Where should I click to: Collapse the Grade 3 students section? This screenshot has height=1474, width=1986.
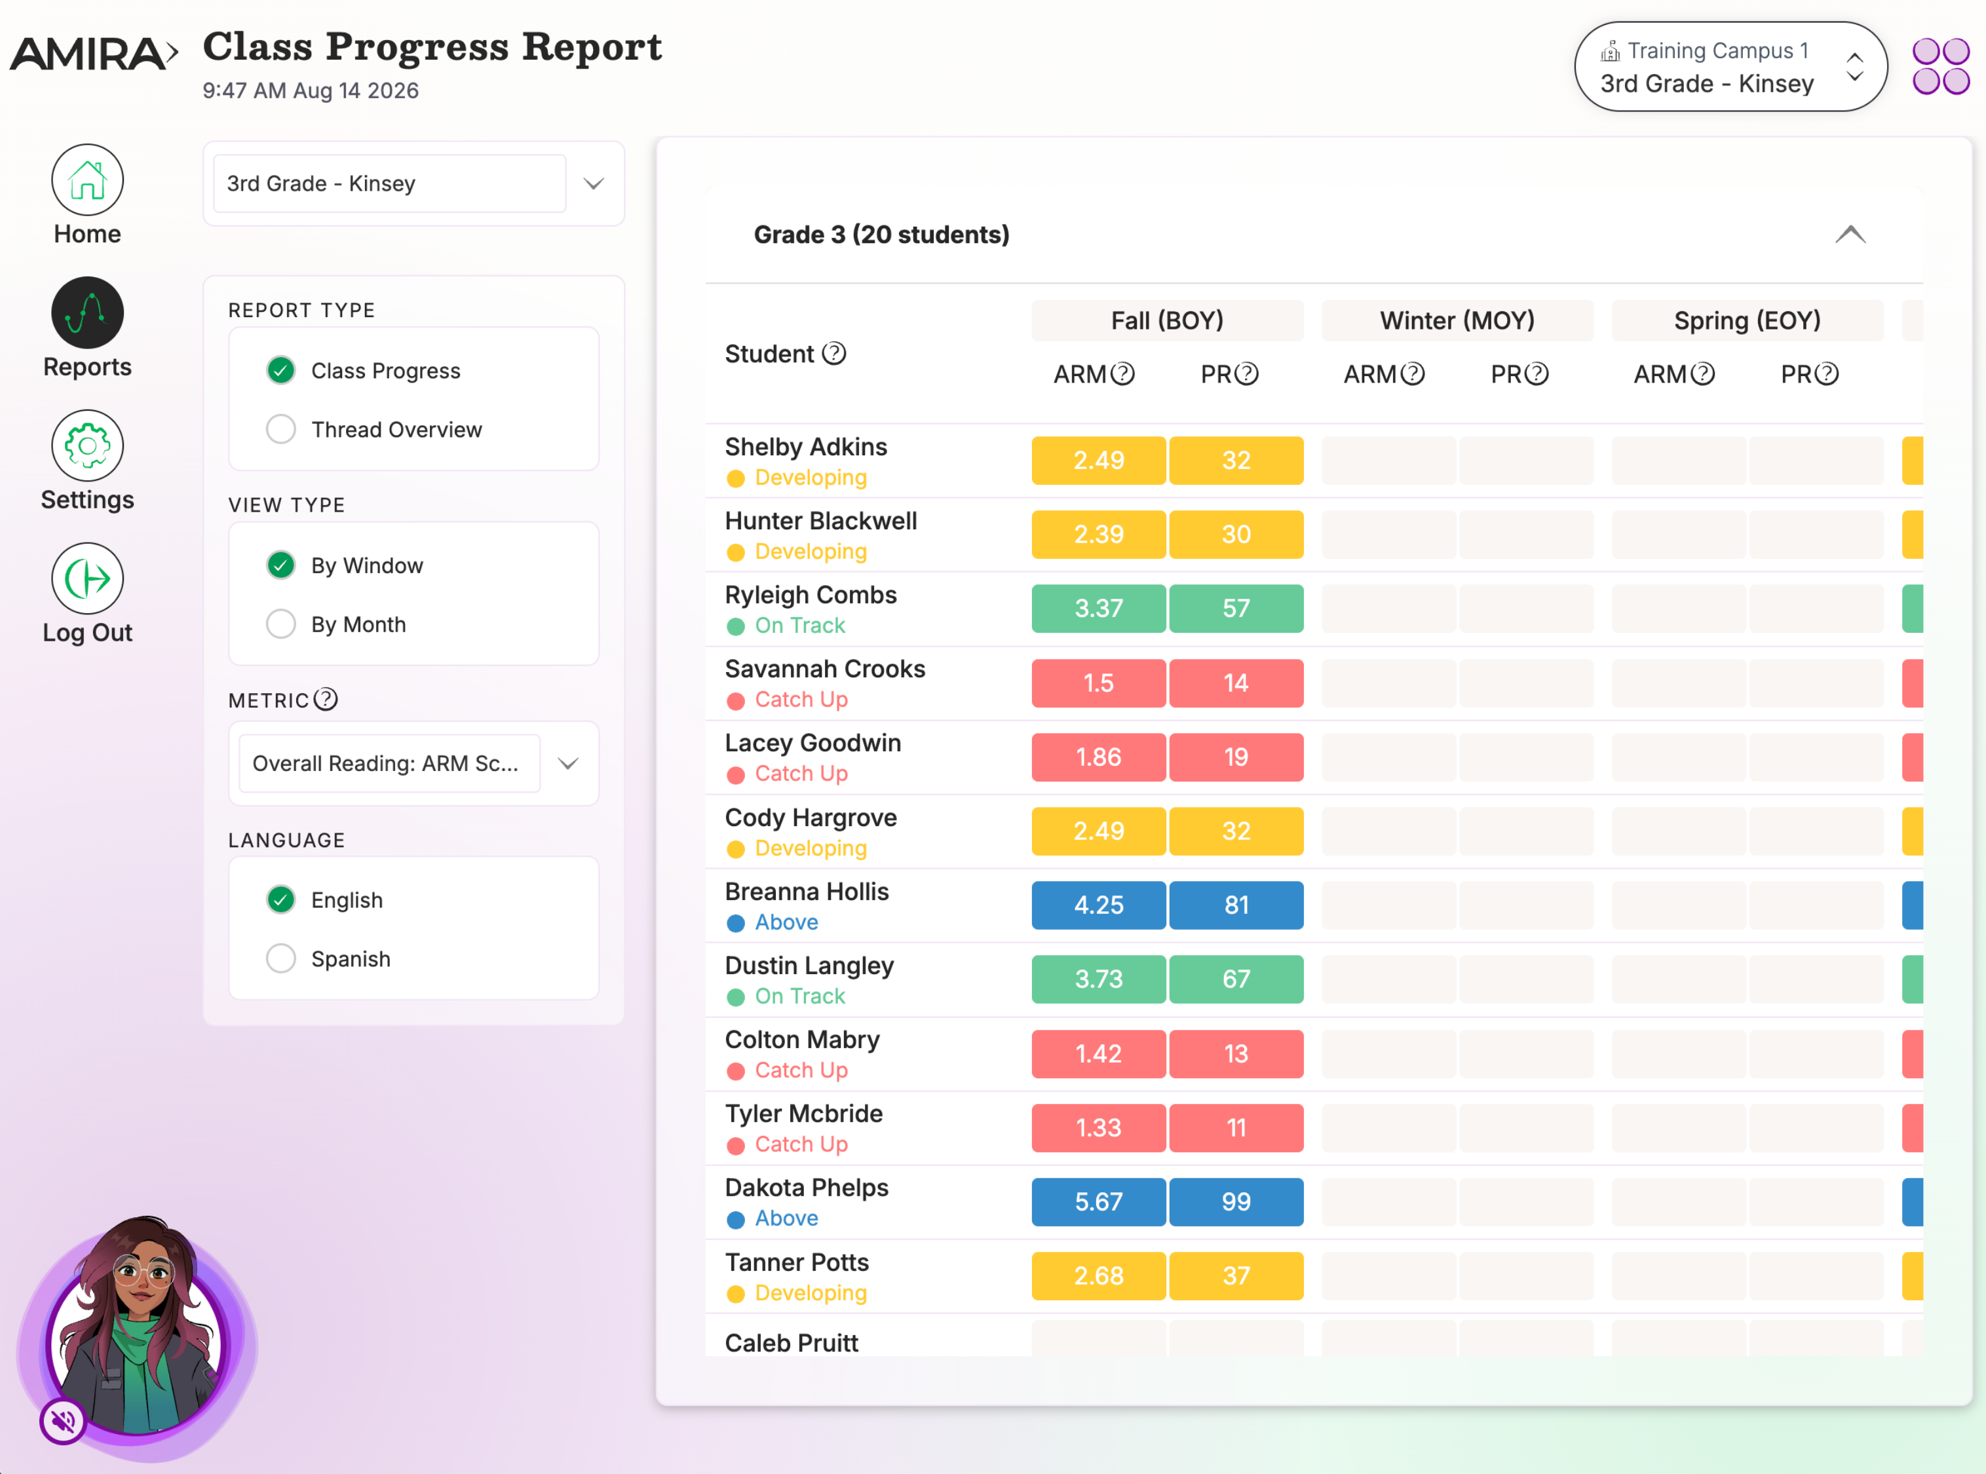point(1850,234)
